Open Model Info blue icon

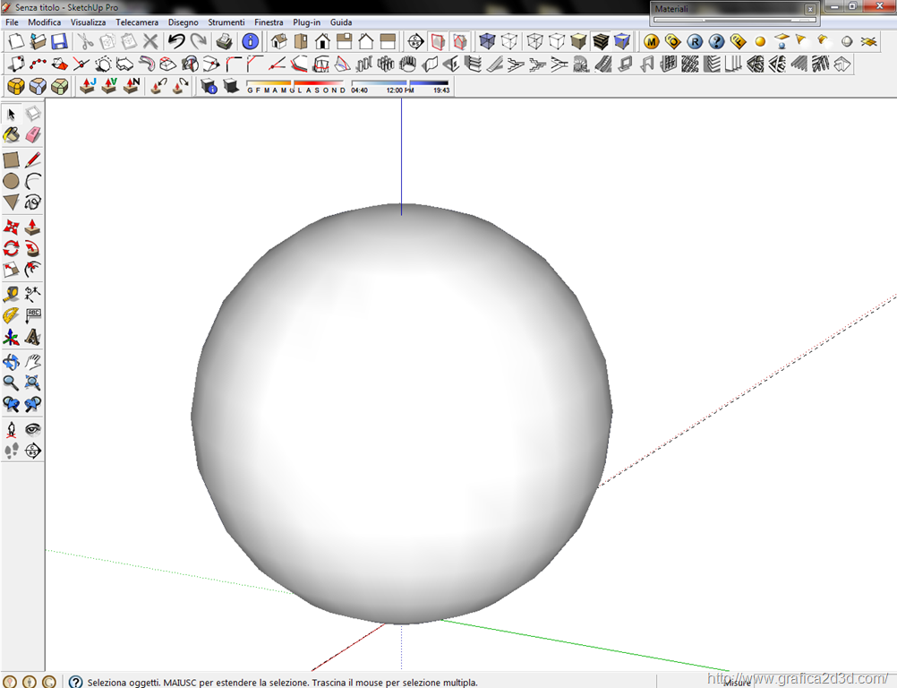[251, 41]
